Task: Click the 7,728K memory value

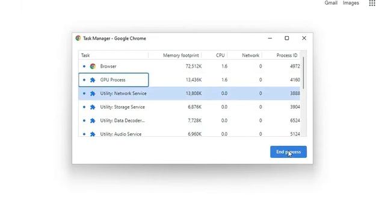Action: tap(195, 121)
